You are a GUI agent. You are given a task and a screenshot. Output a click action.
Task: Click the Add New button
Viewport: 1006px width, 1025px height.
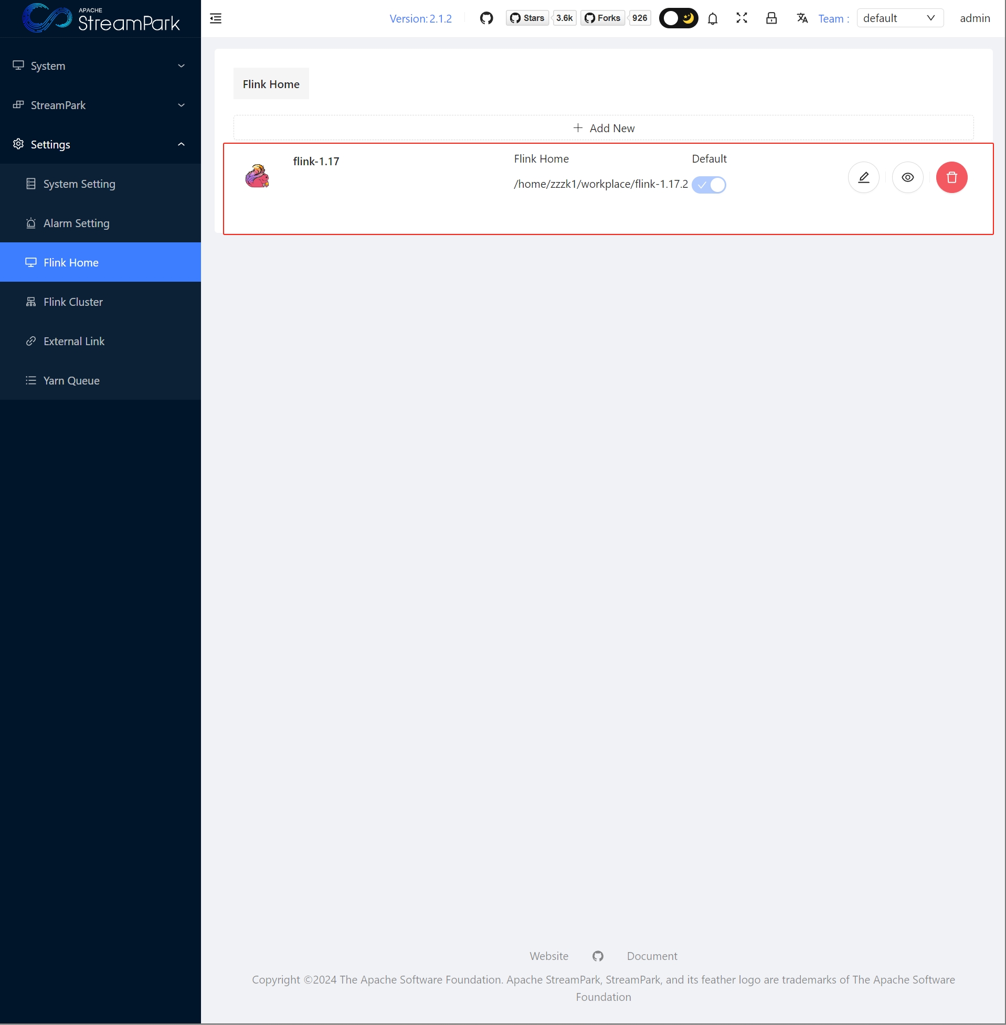point(603,129)
